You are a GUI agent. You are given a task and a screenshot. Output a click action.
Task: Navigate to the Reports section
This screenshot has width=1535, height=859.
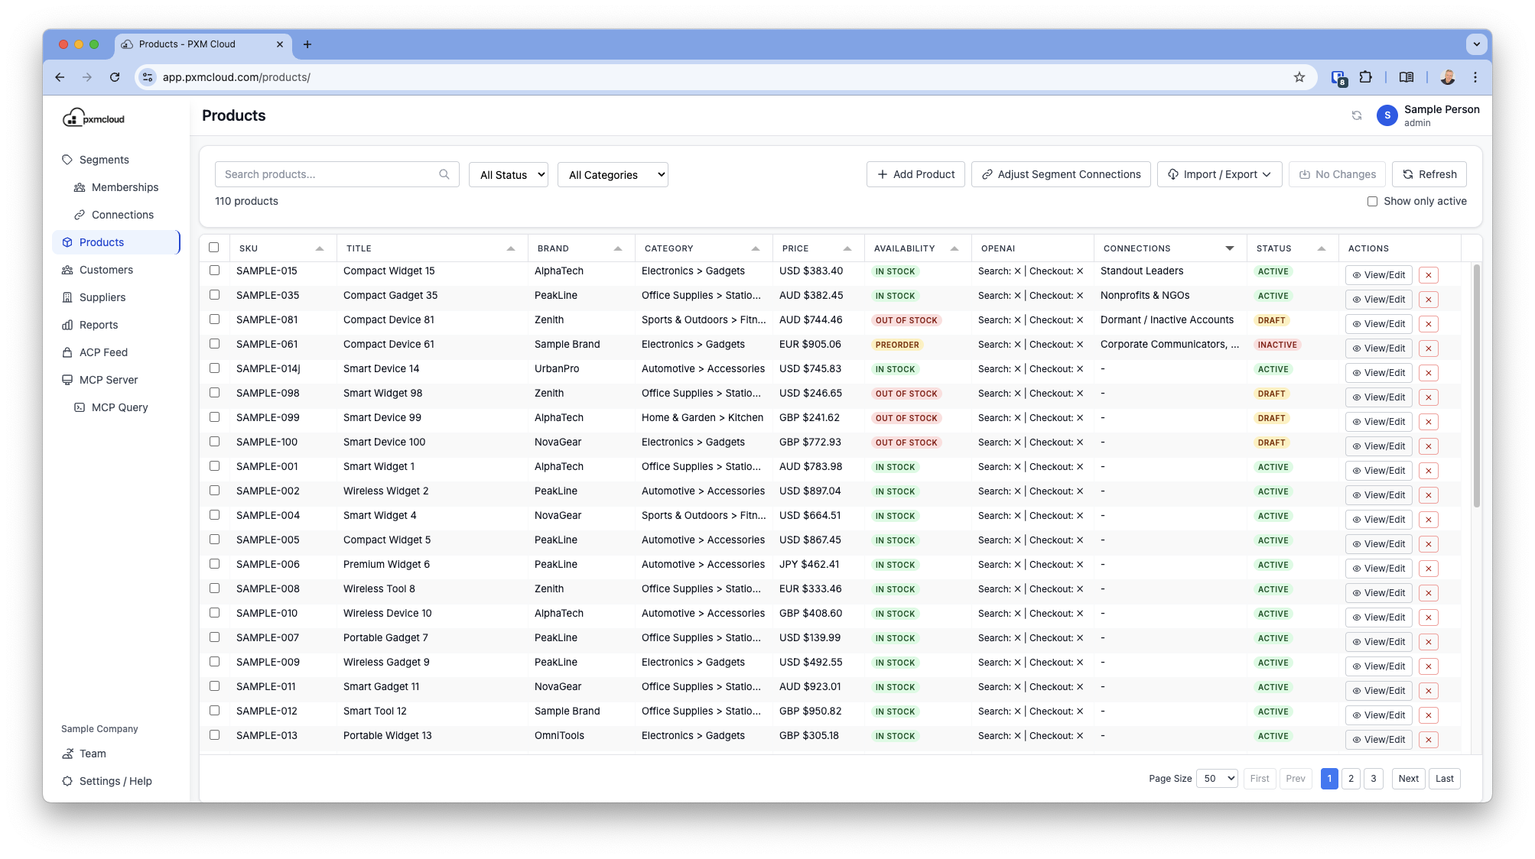pyautogui.click(x=98, y=324)
